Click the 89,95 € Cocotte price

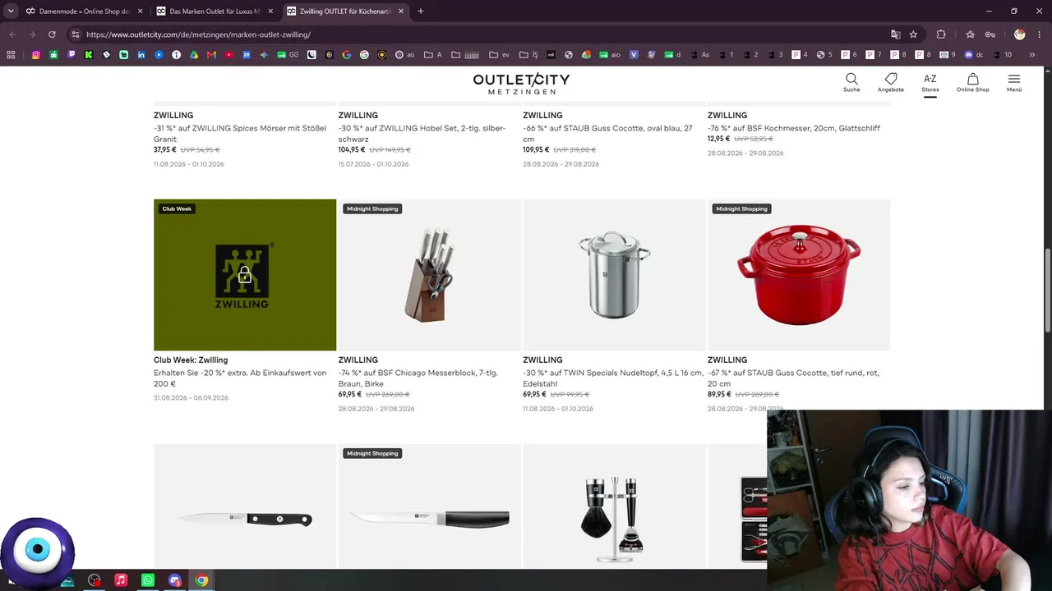(719, 395)
